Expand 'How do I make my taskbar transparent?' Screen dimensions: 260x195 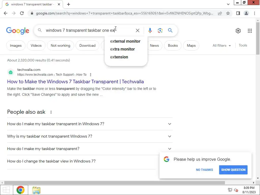coord(90,149)
